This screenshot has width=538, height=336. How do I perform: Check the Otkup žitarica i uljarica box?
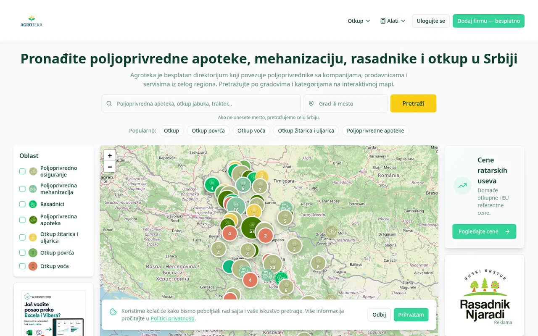pos(22,238)
